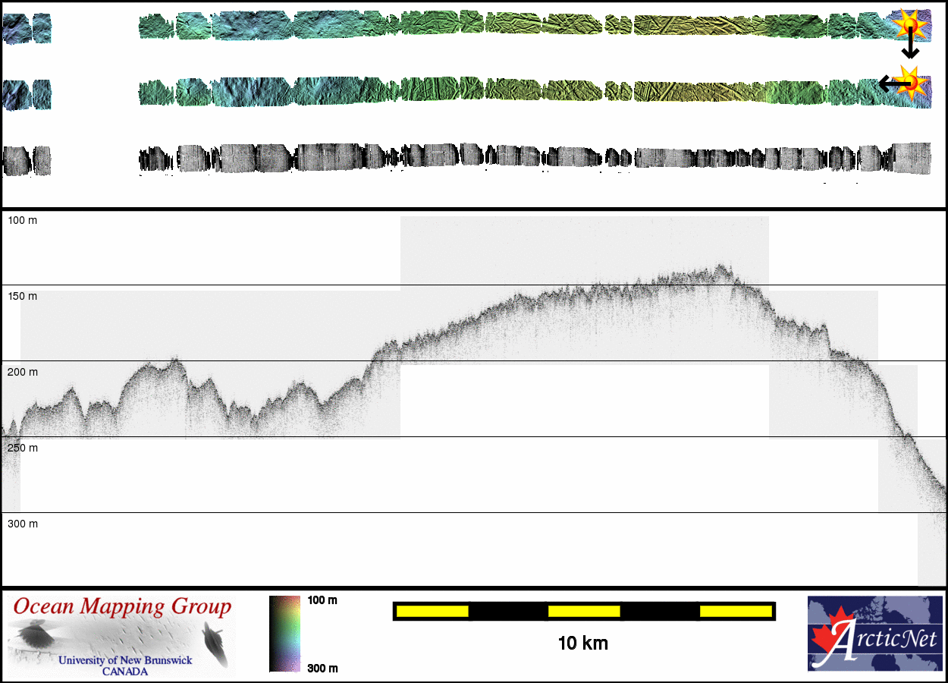Click the 200 m depth label in profile
This screenshot has height=683, width=948.
(x=22, y=372)
